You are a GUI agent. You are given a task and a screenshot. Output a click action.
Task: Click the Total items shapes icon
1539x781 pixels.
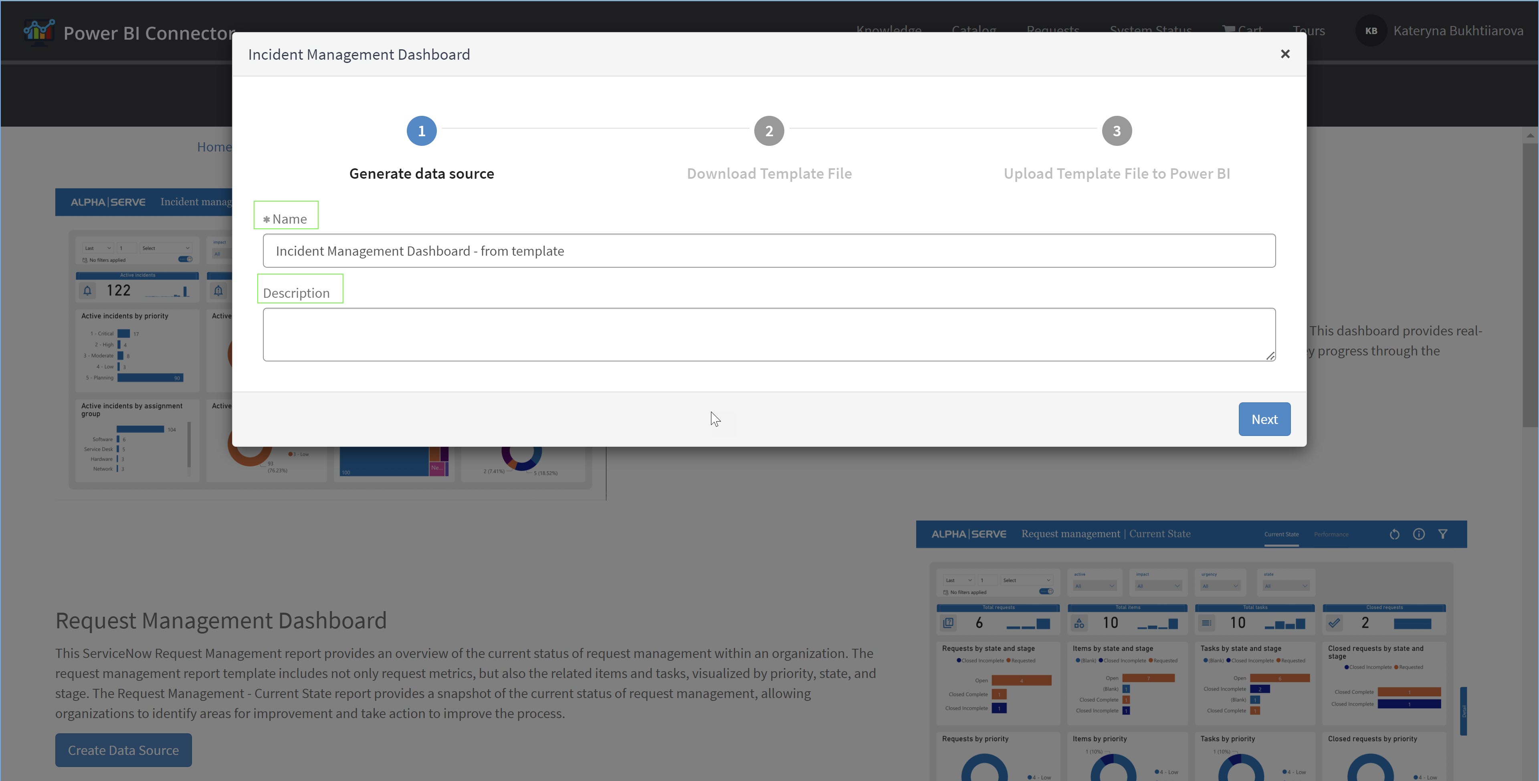pyautogui.click(x=1079, y=623)
